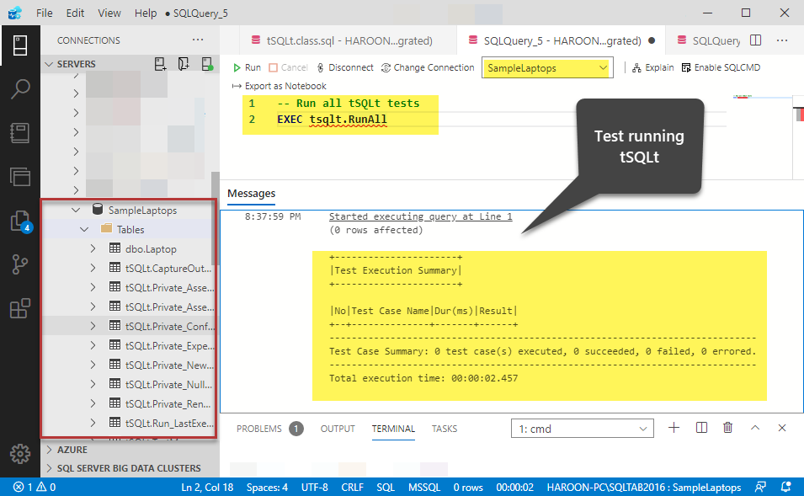The image size is (804, 496).
Task: Click the New Server Group icon
Action: click(x=184, y=64)
